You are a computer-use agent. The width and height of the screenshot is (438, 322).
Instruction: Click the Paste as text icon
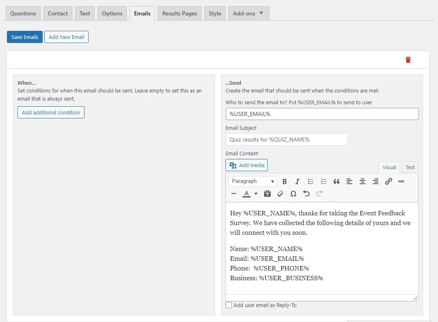[267, 194]
